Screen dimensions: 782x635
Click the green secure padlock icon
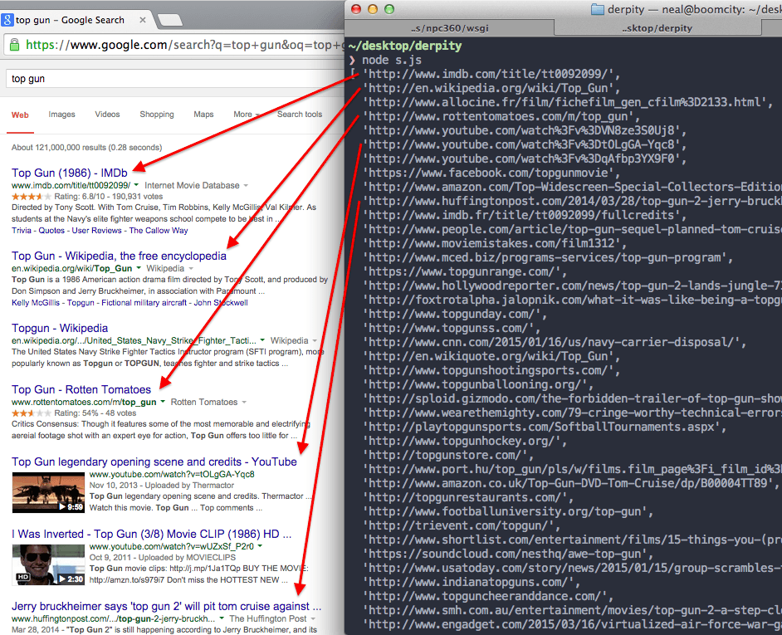pos(14,45)
